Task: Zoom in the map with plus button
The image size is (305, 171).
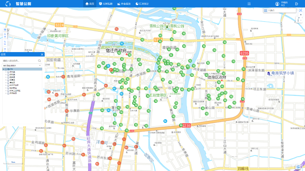Action: [301, 15]
